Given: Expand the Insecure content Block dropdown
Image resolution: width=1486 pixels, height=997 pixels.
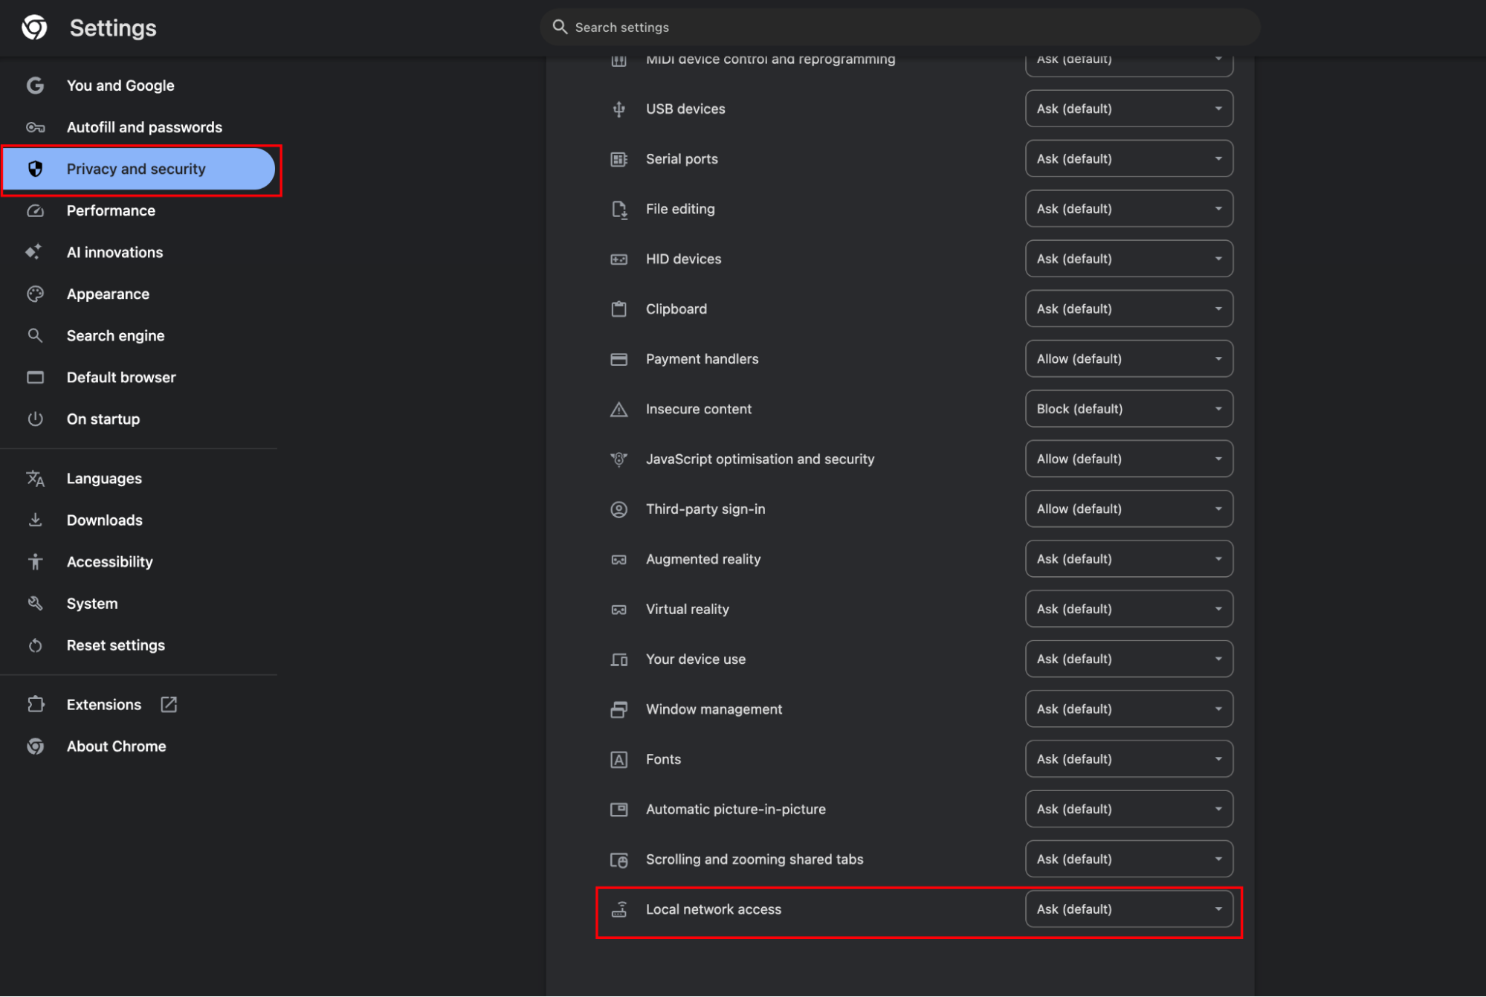Looking at the screenshot, I should [x=1128, y=409].
